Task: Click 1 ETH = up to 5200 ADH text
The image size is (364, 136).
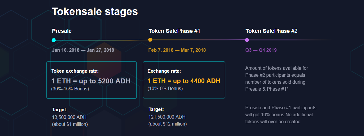Action: tap(91, 81)
